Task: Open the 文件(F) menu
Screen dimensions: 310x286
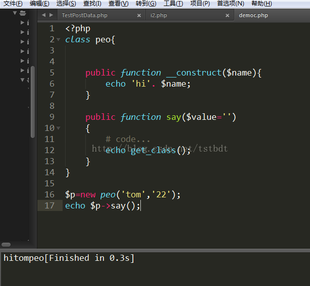Action: point(13,4)
